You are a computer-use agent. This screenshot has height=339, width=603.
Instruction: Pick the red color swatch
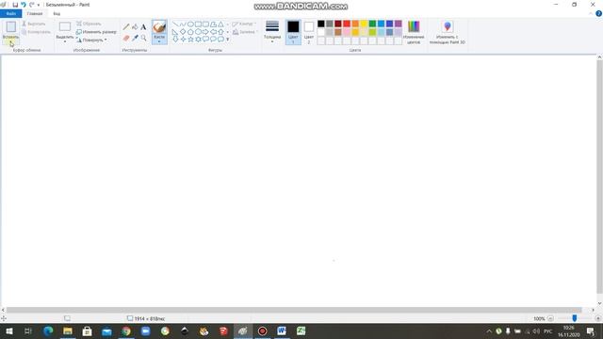[347, 24]
